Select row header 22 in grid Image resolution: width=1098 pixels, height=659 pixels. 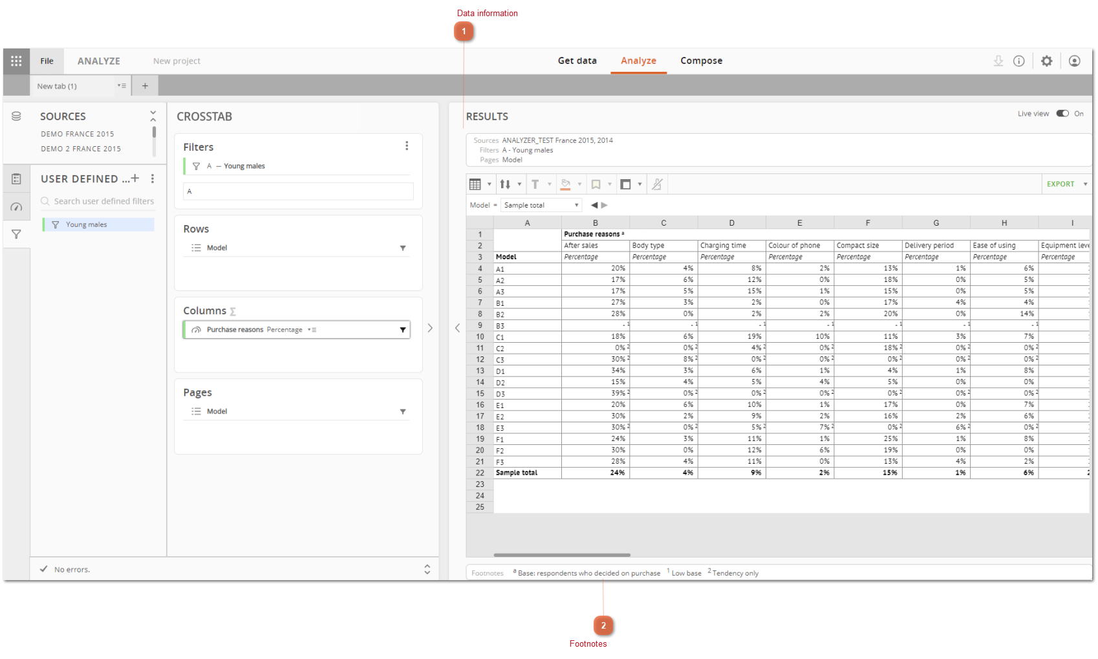pyautogui.click(x=480, y=473)
